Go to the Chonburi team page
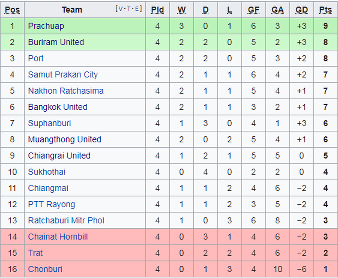Screen dimensions: 338x278 [x=45, y=269]
